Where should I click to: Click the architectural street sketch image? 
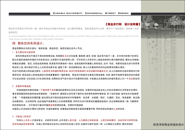pyautogui.click(x=163, y=26)
